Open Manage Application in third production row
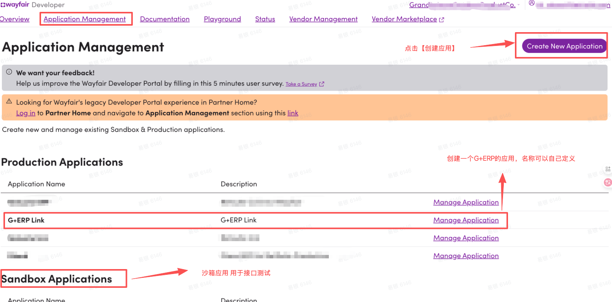The height and width of the screenshot is (302, 612). 466,238
